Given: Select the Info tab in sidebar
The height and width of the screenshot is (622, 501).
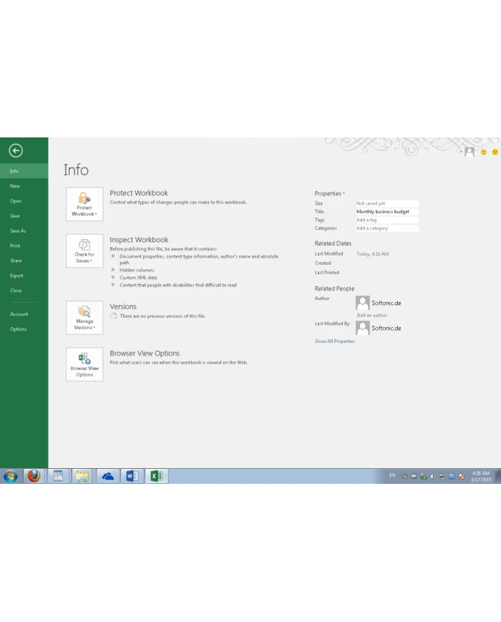Looking at the screenshot, I should tap(24, 171).
